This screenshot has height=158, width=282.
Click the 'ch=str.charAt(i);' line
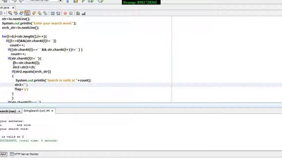coord(26,63)
